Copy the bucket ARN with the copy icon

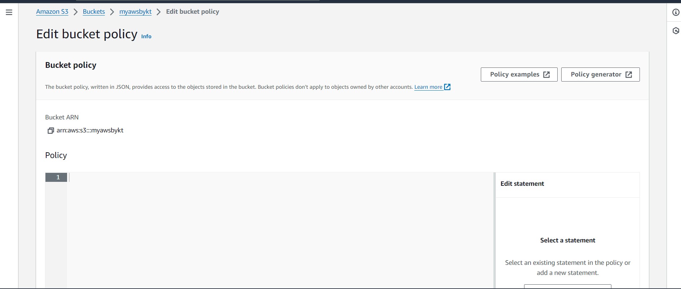tap(50, 131)
